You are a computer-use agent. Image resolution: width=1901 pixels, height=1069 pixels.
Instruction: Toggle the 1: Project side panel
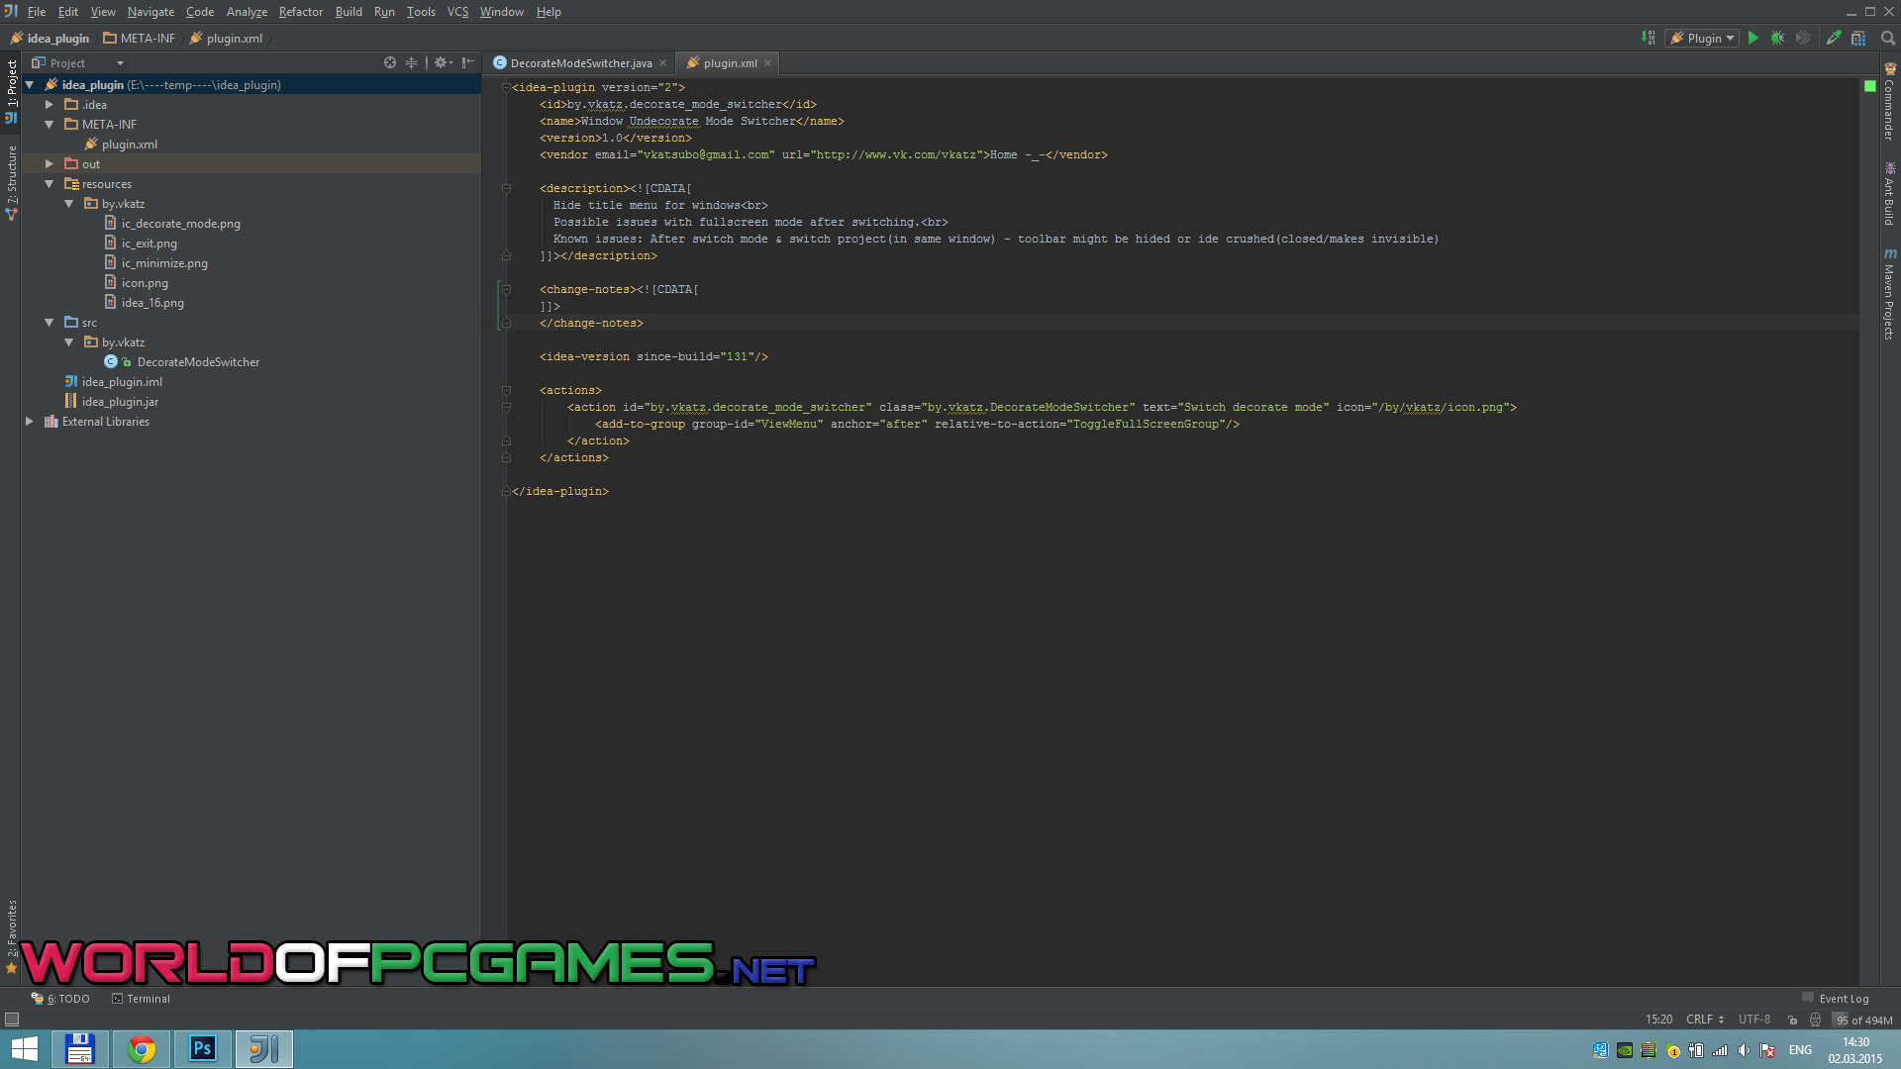pyautogui.click(x=11, y=84)
